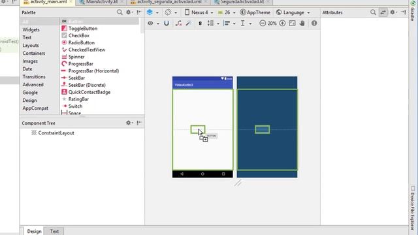Select the pan hand tool
This screenshot has width=418, height=235.
(302, 23)
